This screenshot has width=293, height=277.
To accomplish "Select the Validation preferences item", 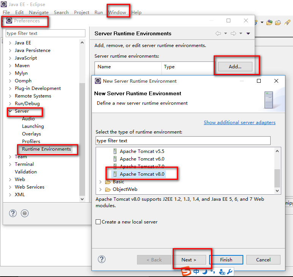I will coord(26,172).
